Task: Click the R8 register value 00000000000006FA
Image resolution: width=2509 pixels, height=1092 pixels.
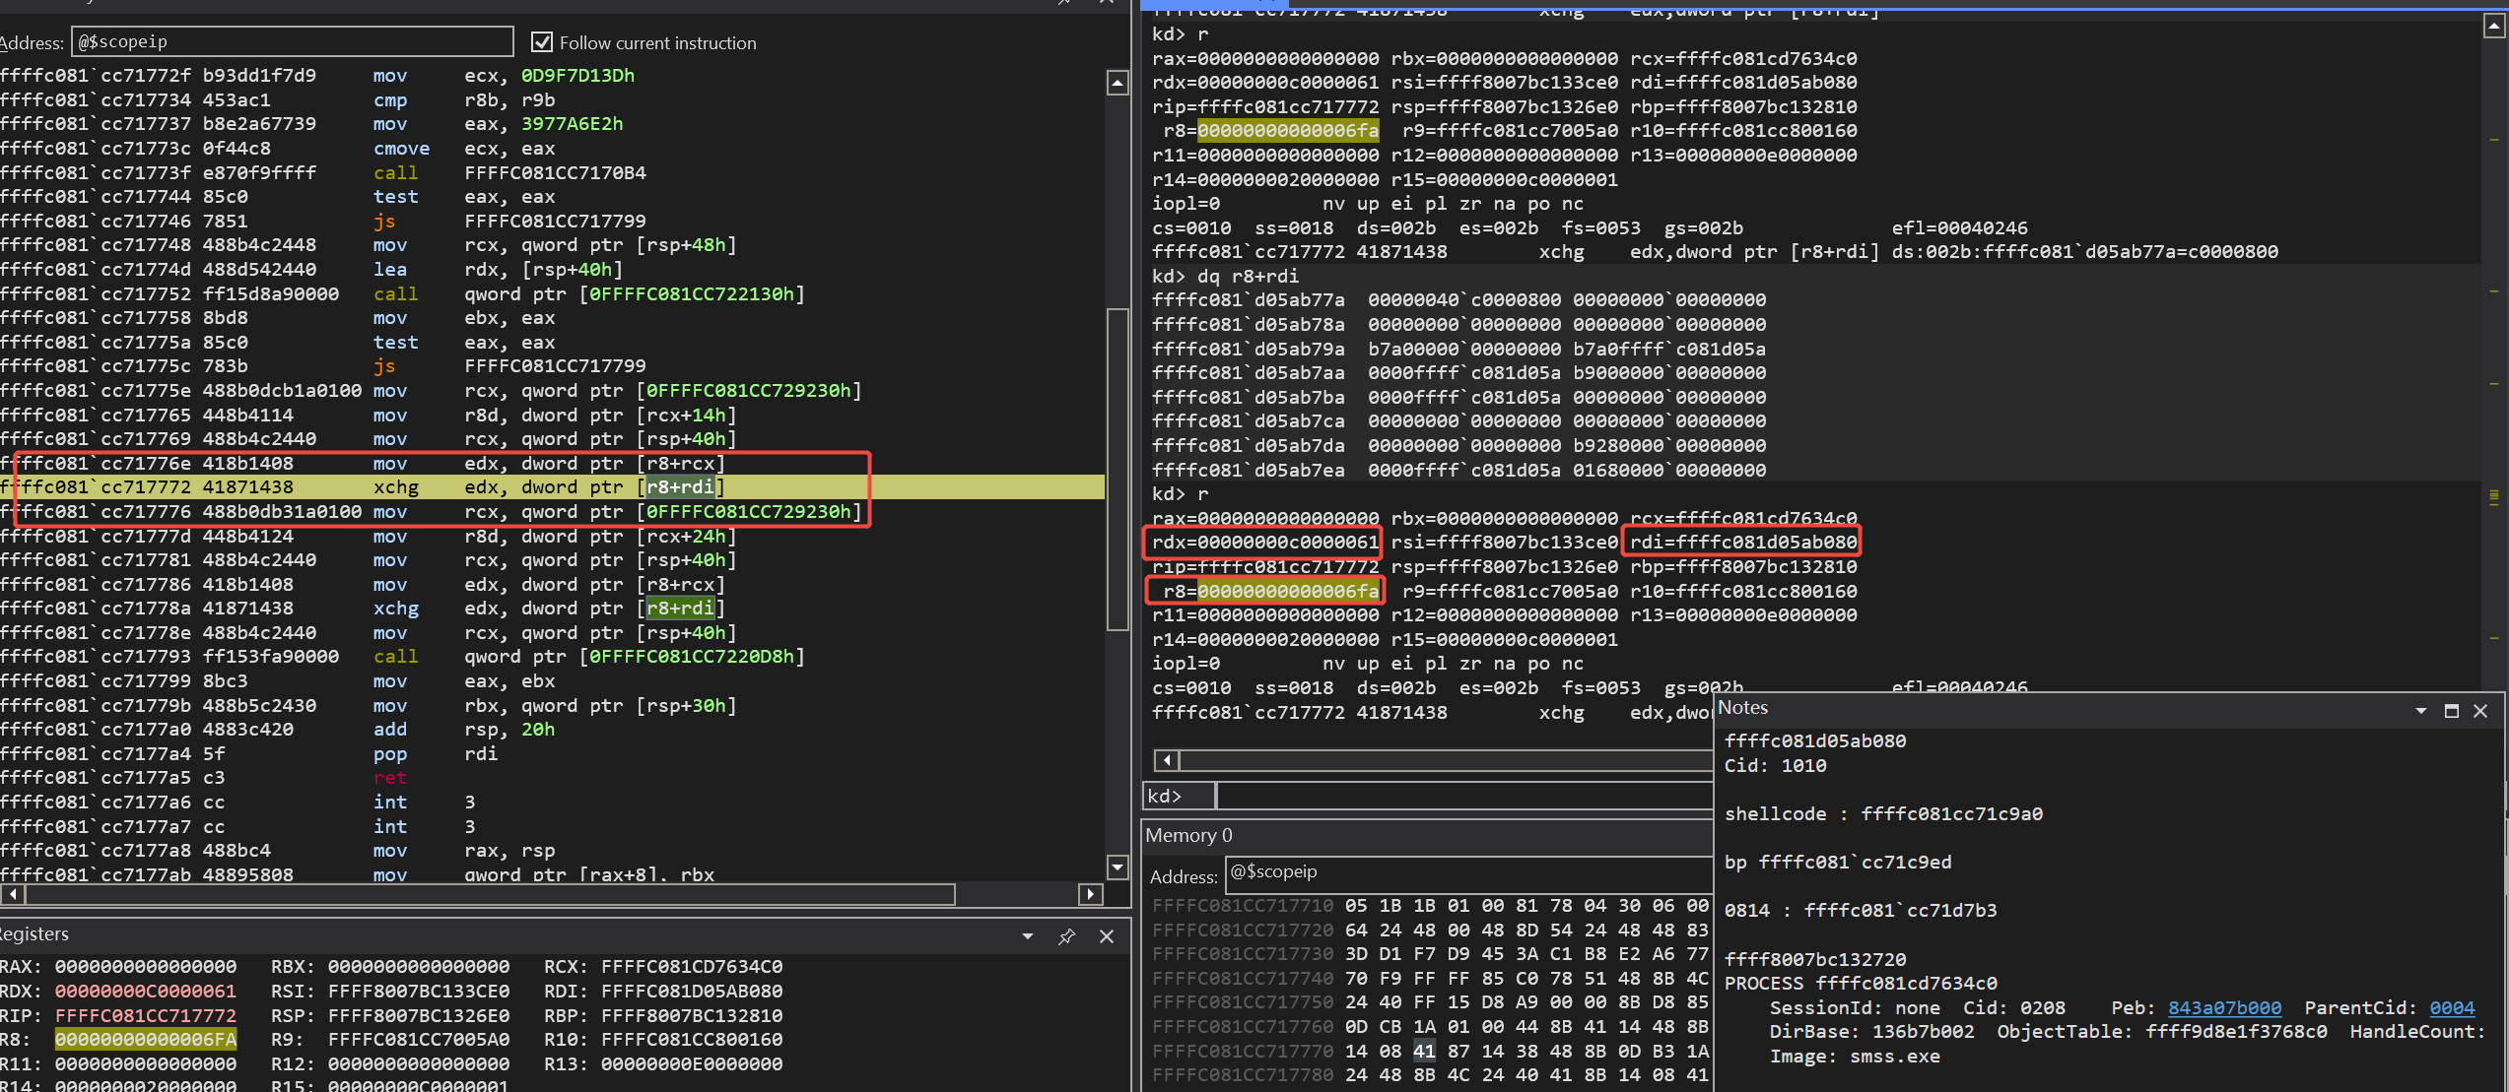Action: pyautogui.click(x=146, y=1039)
